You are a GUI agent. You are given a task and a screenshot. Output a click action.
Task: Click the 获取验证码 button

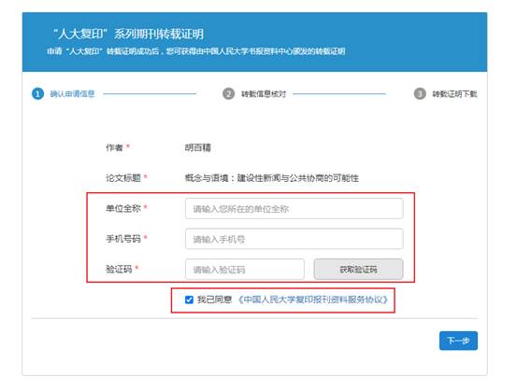[358, 270]
